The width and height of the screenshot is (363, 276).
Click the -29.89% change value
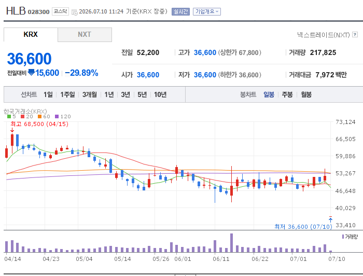pyautogui.click(x=81, y=73)
